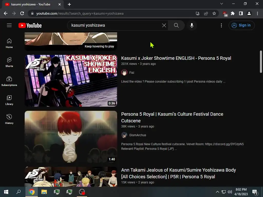The height and width of the screenshot is (197, 263).
Task: Click the Faz channel avatar
Action: 124,72
